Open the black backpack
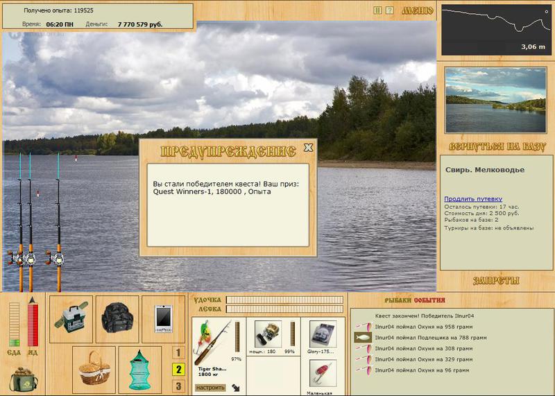This screenshot has height=396, width=555. (117, 319)
